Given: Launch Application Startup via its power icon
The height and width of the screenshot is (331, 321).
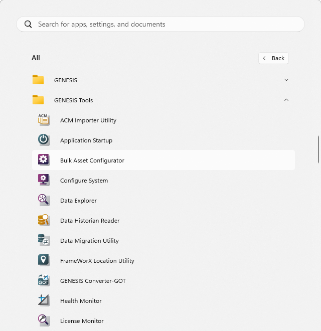Looking at the screenshot, I should click(x=44, y=140).
